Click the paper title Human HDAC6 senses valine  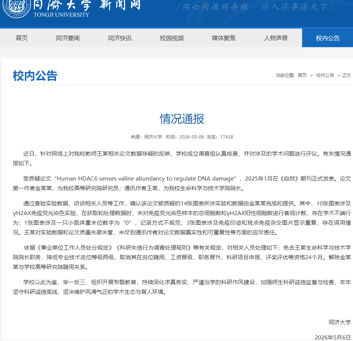(145, 179)
